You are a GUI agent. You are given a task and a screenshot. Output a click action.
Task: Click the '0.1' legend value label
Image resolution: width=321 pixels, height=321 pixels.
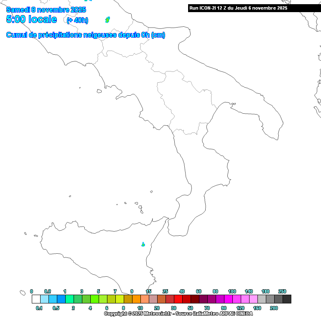[x=39, y=308]
